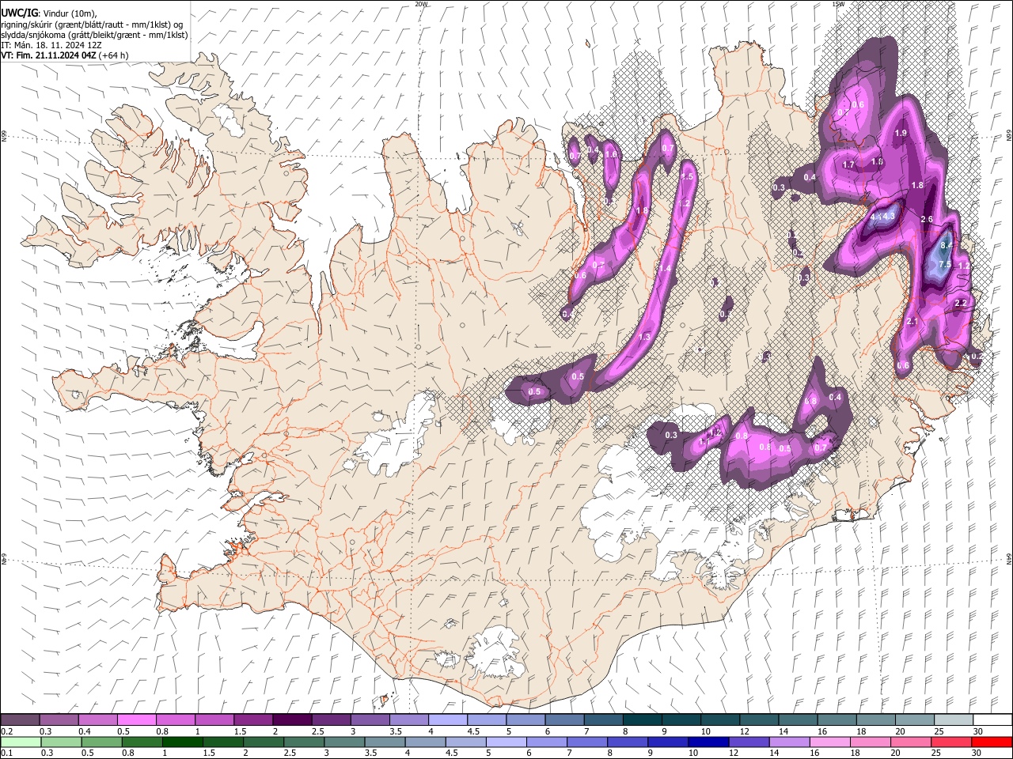The image size is (1013, 759).
Task: Pick the darkest green rain swatch starting at 1
Action: [x=182, y=742]
